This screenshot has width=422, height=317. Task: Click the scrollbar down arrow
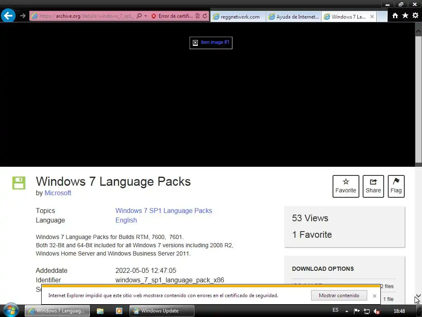(419, 296)
